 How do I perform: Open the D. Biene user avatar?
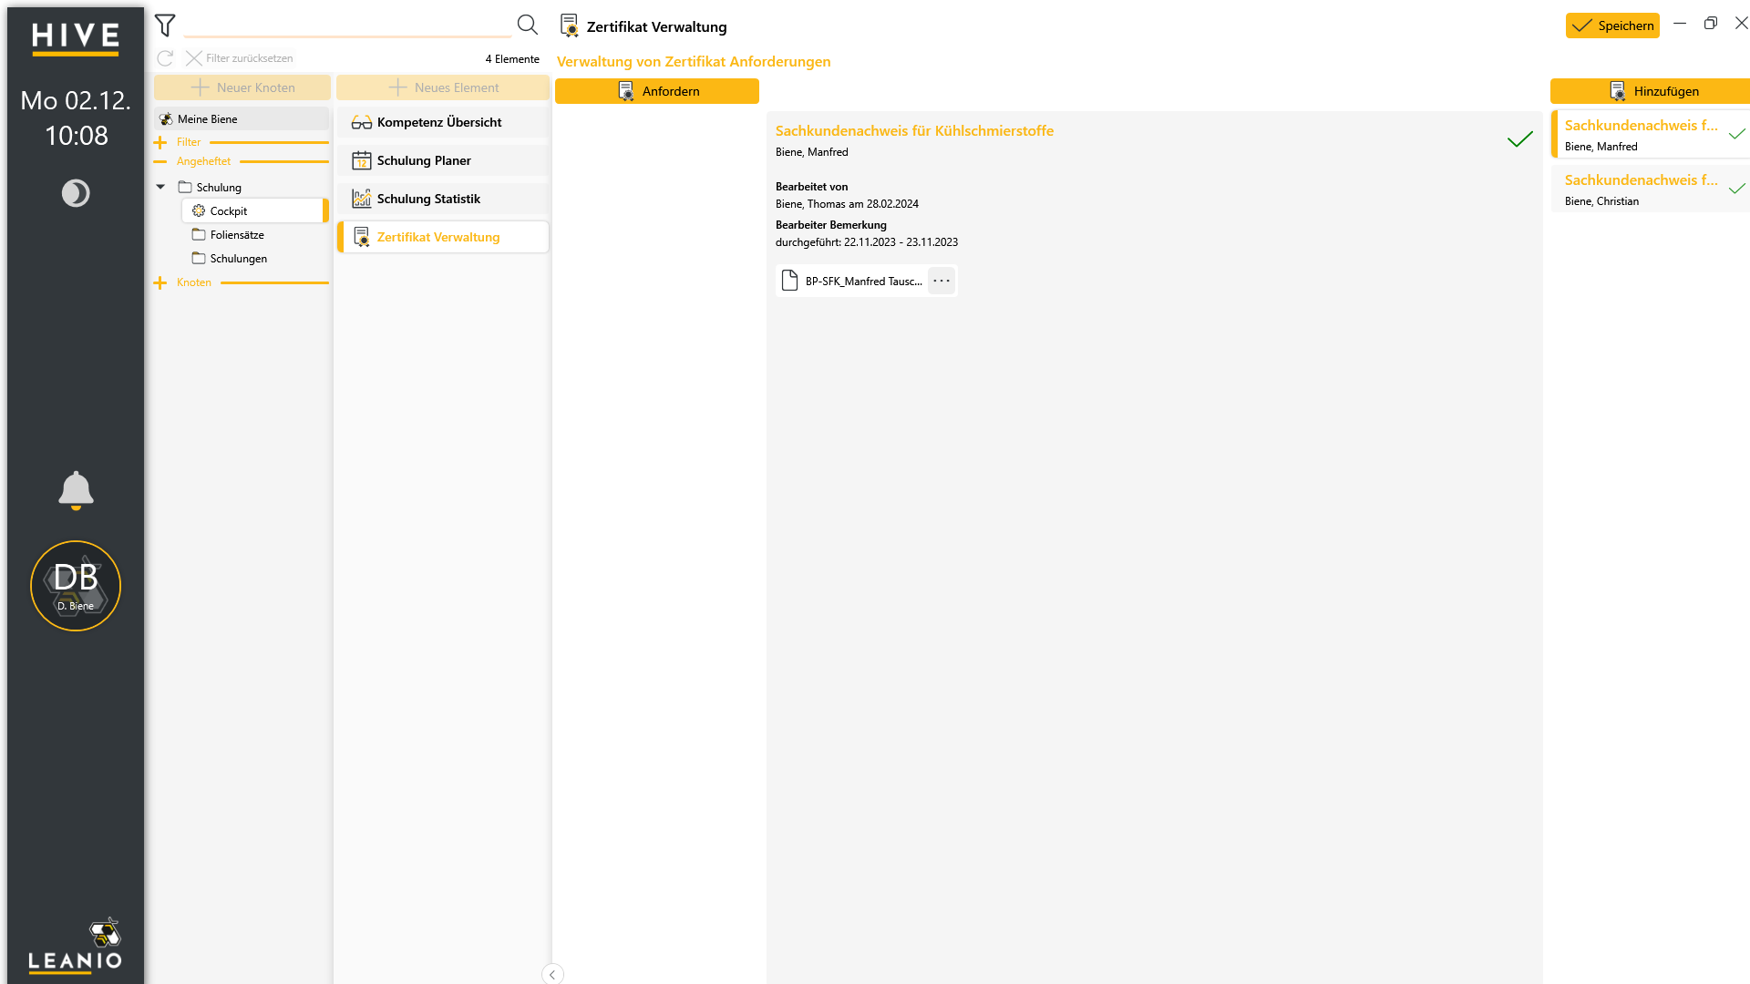(76, 586)
